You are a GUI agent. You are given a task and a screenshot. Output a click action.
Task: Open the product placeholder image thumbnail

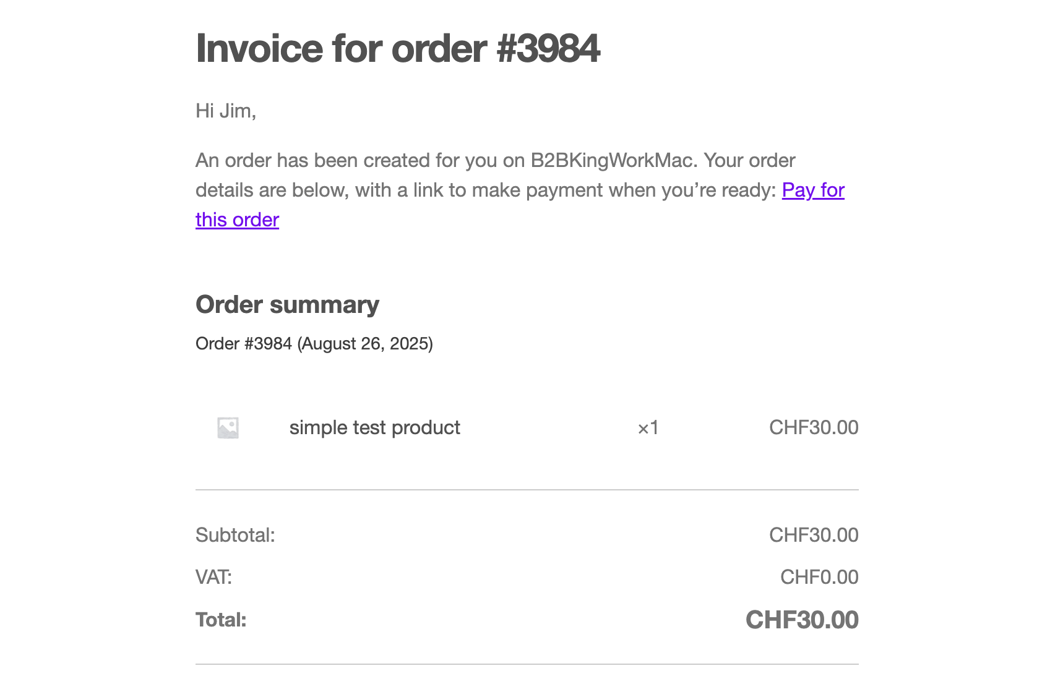click(228, 427)
